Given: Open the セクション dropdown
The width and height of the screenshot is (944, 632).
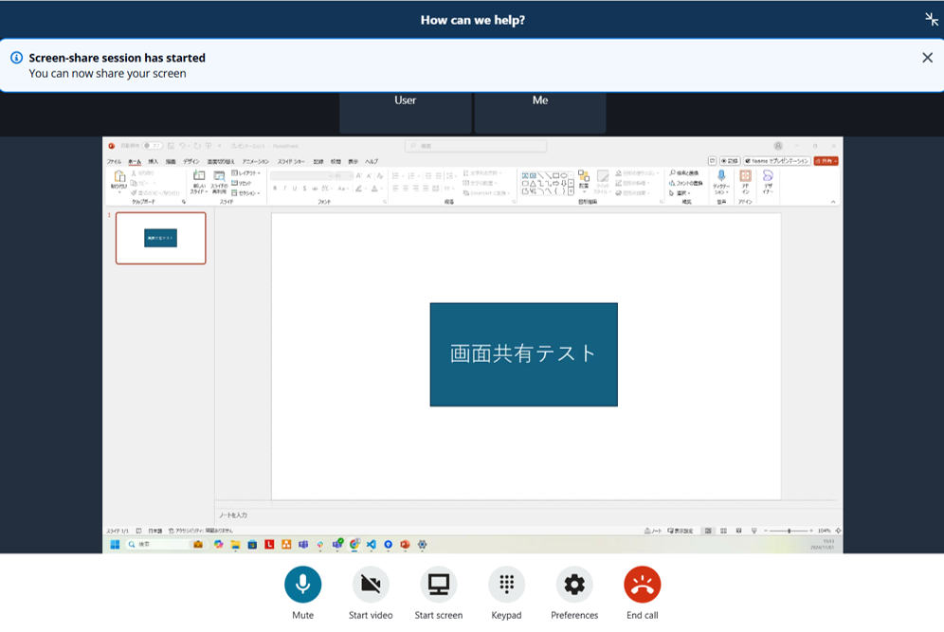Looking at the screenshot, I should tap(245, 193).
